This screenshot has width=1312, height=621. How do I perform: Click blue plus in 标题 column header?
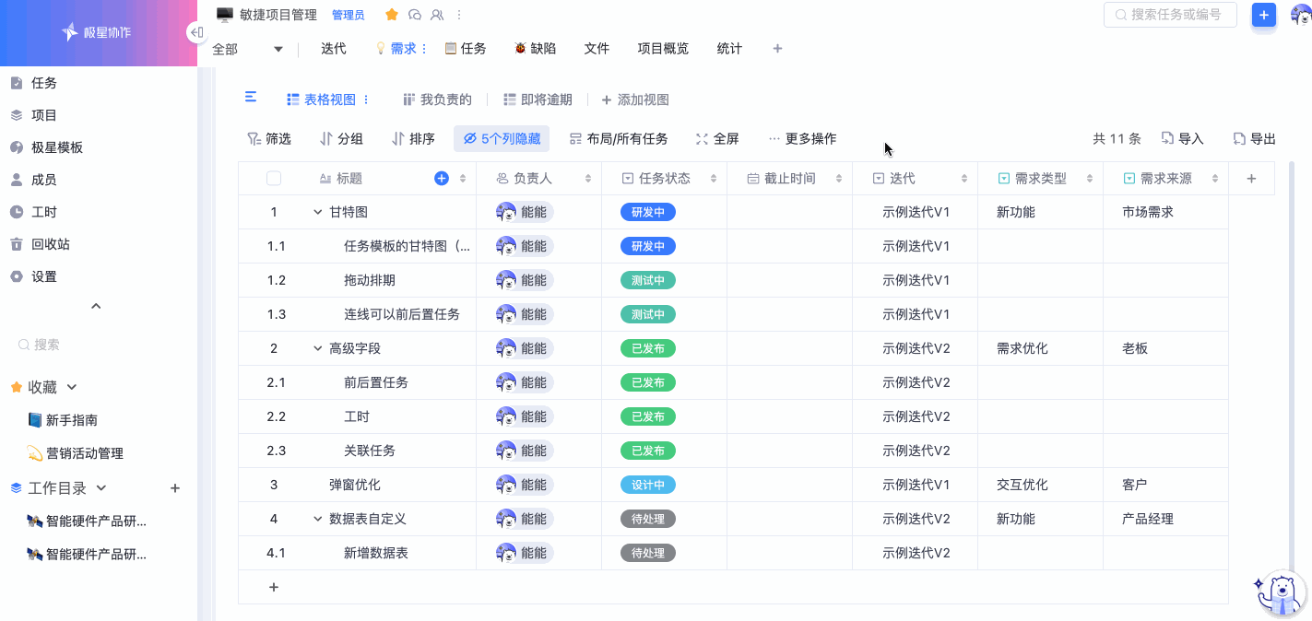tap(442, 179)
